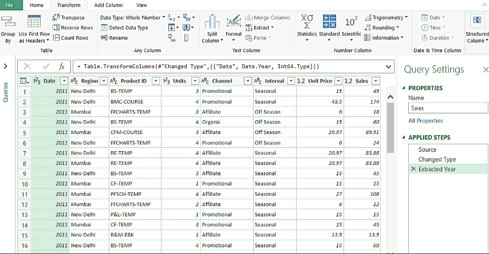Click Reverse Rows

tap(73, 27)
